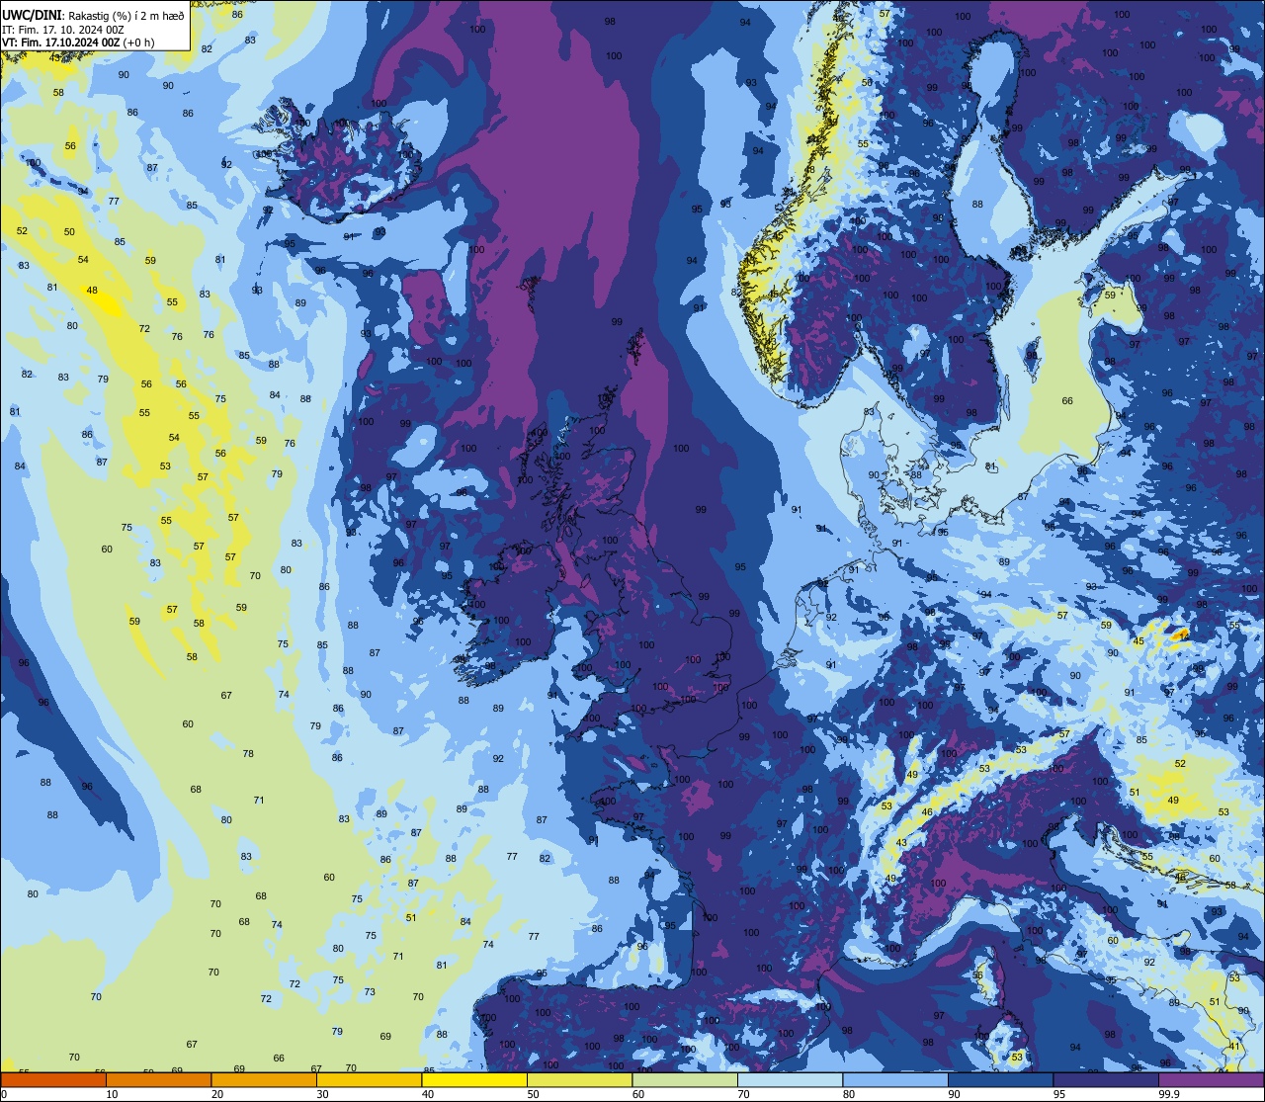Click the legend tick label 10
The width and height of the screenshot is (1265, 1102).
[112, 1094]
